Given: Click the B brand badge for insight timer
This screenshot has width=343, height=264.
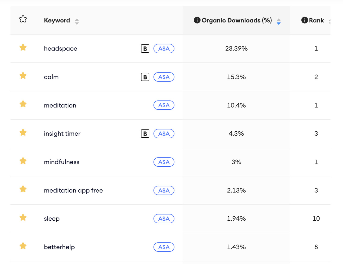Looking at the screenshot, I should (x=145, y=133).
